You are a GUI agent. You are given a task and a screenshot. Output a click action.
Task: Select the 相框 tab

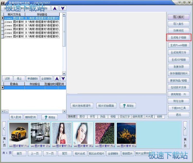pyautogui.click(x=113, y=117)
